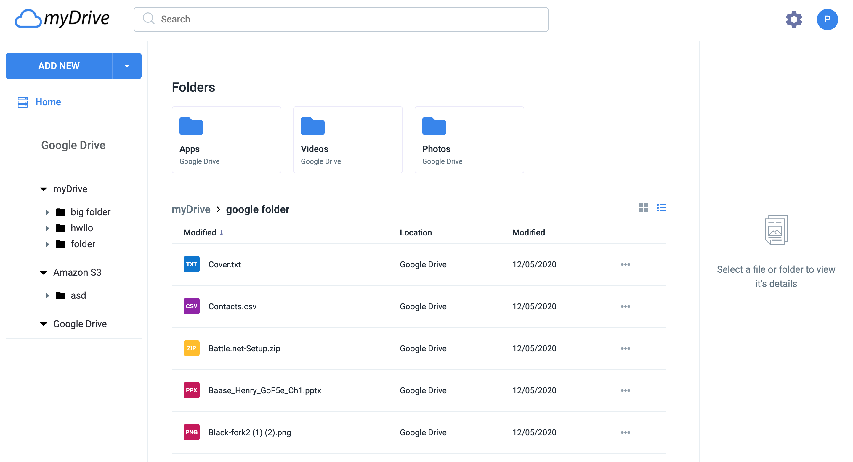Screen dimensions: 853x462
Task: Open the ADD NEW dropdown arrow
Action: (x=127, y=66)
